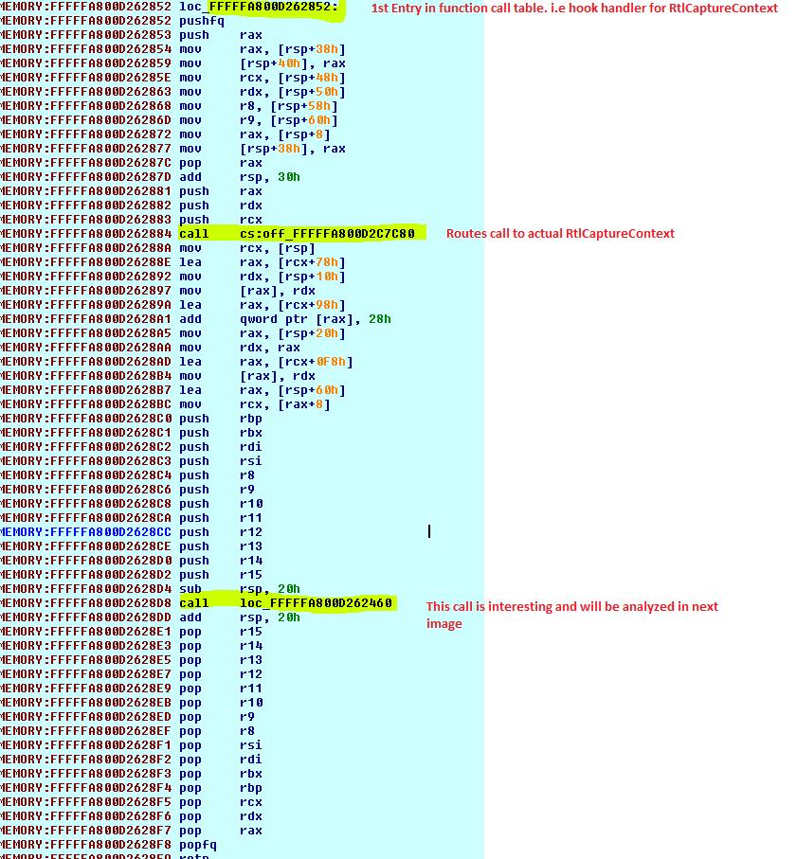
Task: Click the red '1st Entry in function call table' annotation
Action: (573, 9)
